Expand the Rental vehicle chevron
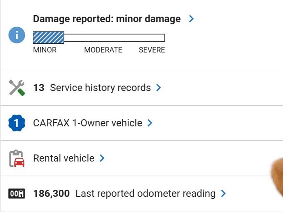 pyautogui.click(x=102, y=158)
